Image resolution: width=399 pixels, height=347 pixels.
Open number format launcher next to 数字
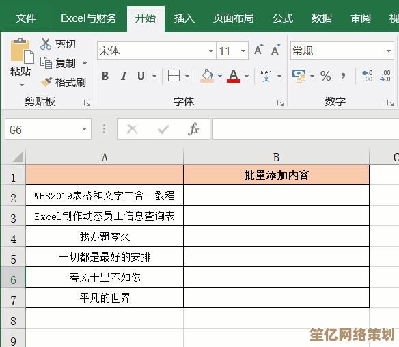point(390,103)
